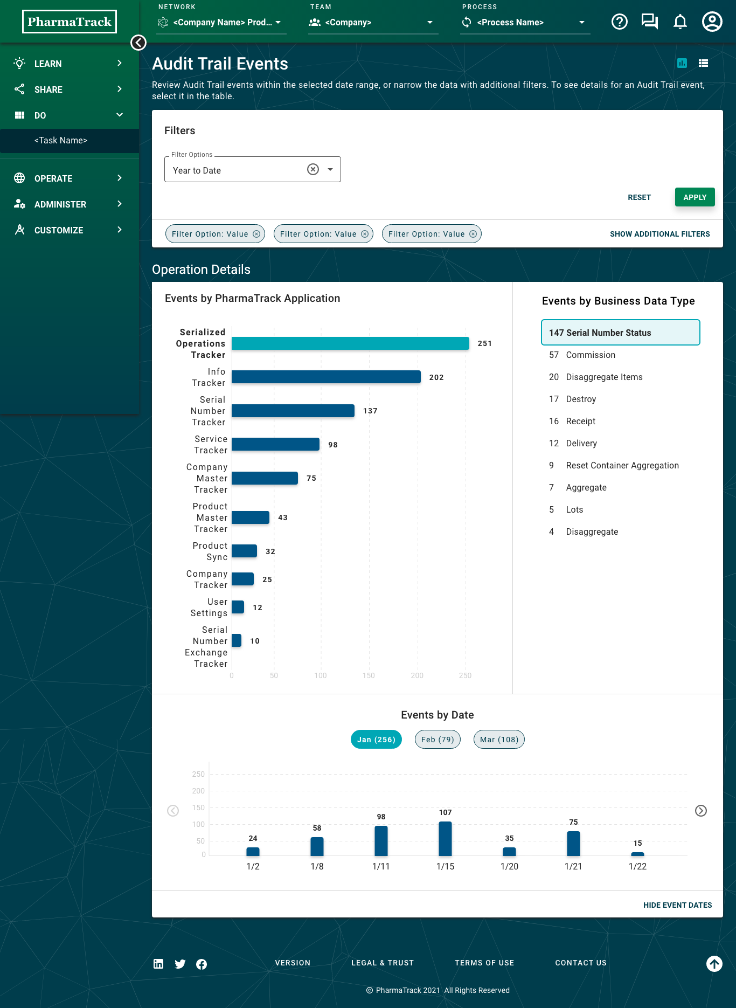Click the Apply filters button

pos(695,197)
